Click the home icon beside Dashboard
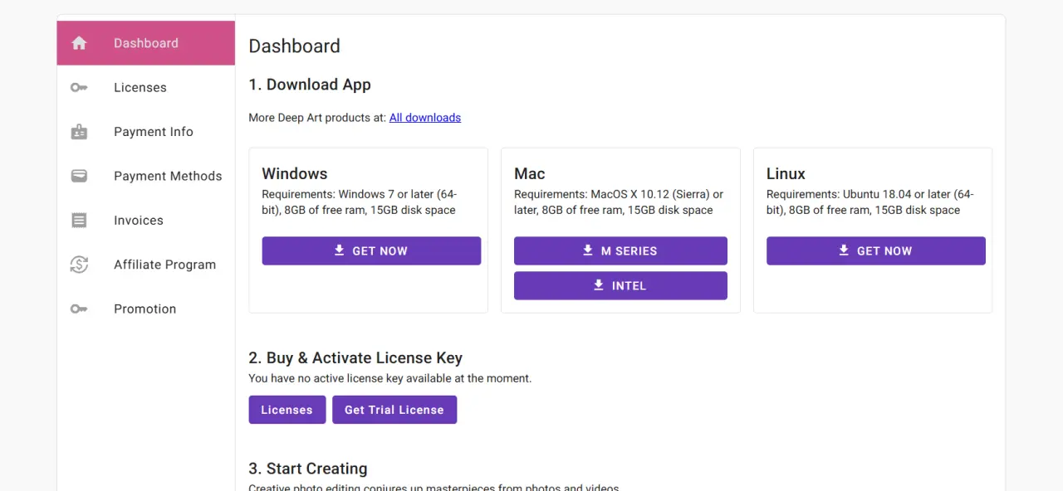Image resolution: width=1063 pixels, height=491 pixels. (79, 43)
